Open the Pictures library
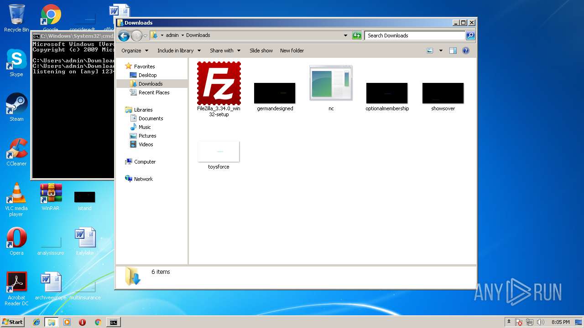Viewport: 584px width, 328px height. point(147,136)
